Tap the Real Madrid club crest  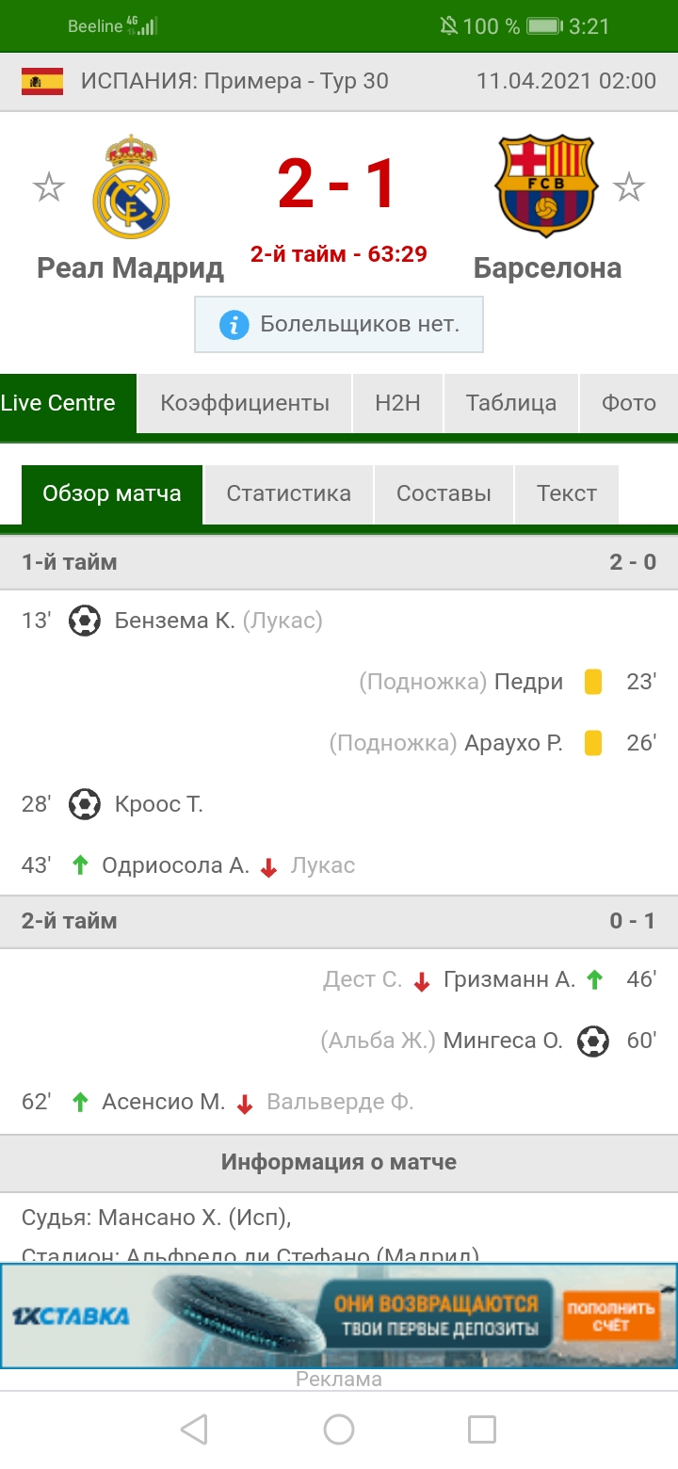[130, 187]
